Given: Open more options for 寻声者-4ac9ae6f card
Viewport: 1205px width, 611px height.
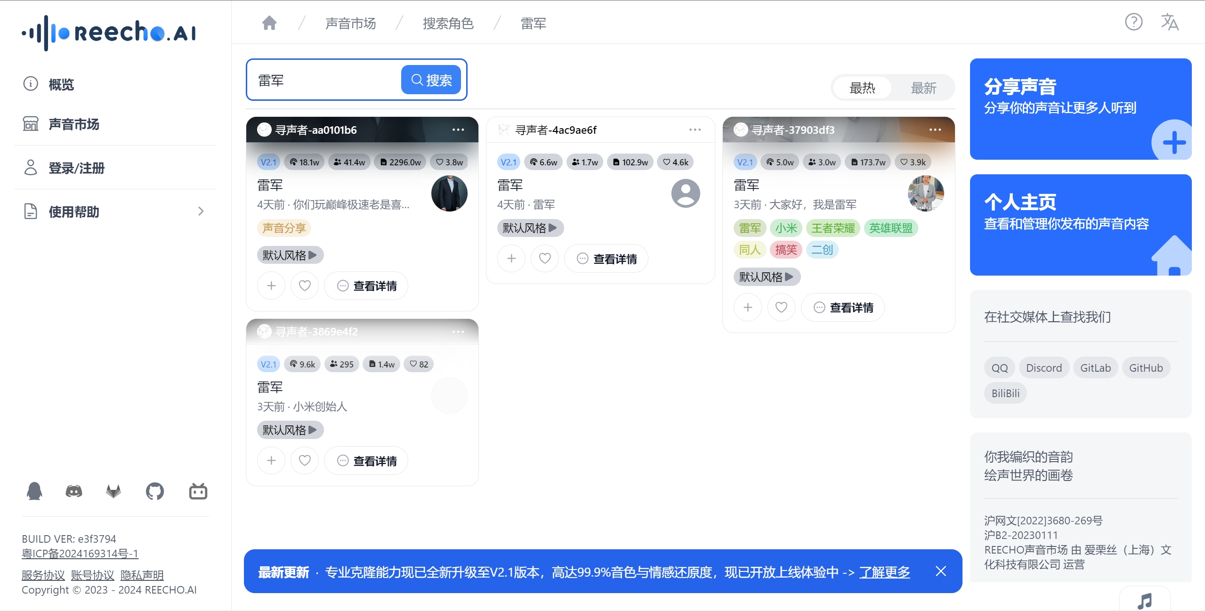Looking at the screenshot, I should click(695, 130).
